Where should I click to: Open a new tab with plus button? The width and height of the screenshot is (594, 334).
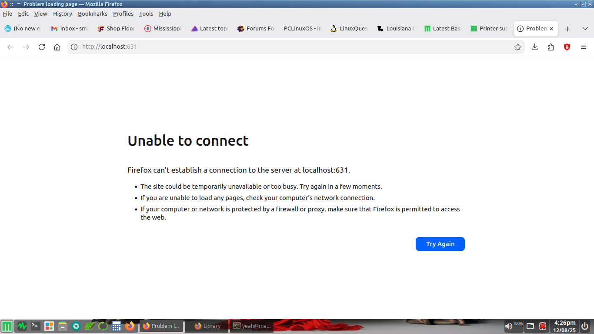coord(567,29)
